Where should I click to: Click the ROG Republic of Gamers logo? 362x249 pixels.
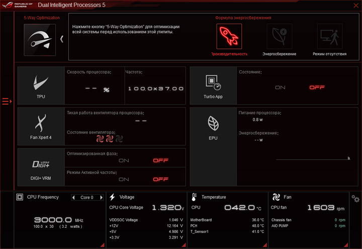click(x=17, y=5)
